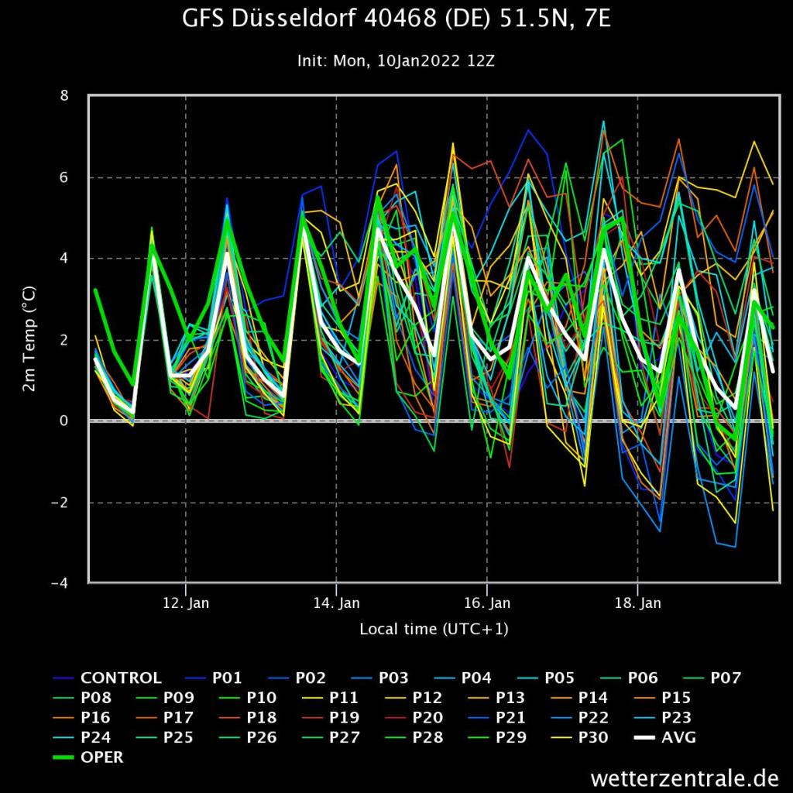This screenshot has width=793, height=793.
Task: Toggle P23 in the legend
Action: 676,718
